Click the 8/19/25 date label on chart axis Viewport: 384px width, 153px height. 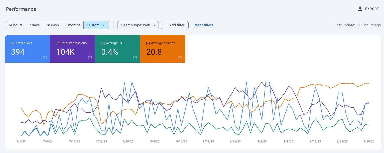pos(208,141)
